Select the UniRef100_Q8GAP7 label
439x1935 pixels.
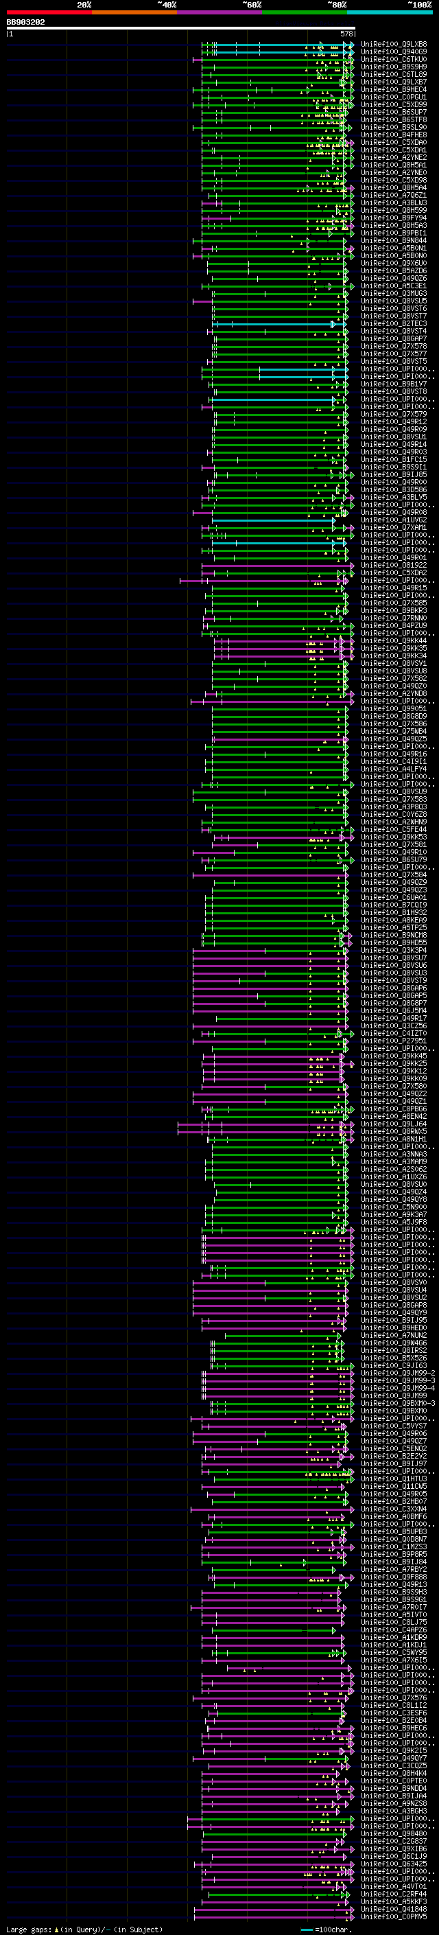pyautogui.click(x=394, y=339)
